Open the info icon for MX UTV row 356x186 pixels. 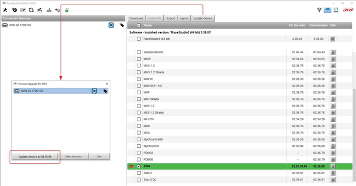coord(333,119)
